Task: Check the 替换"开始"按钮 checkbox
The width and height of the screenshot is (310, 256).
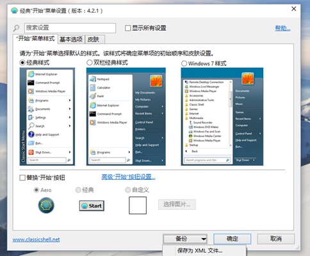Action: [22, 177]
